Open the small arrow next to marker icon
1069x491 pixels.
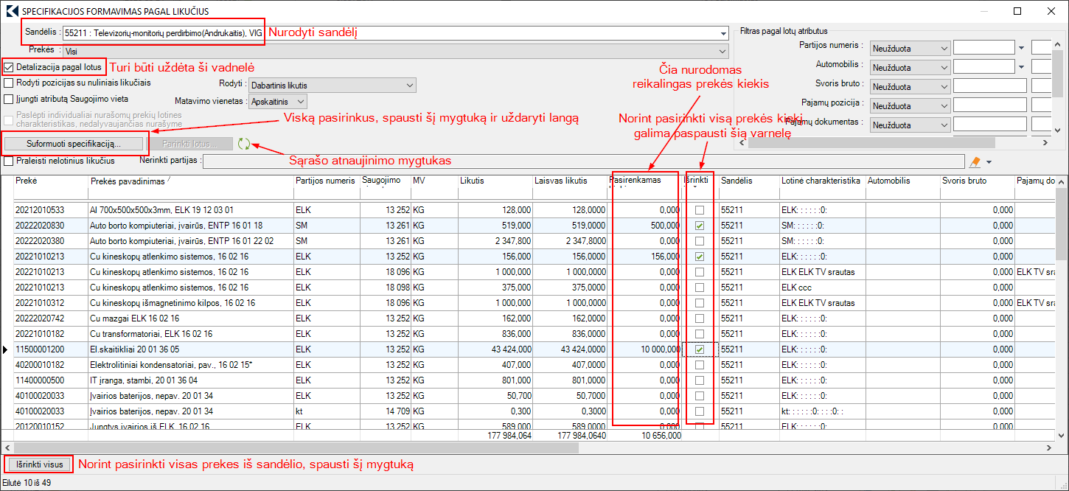pos(989,161)
